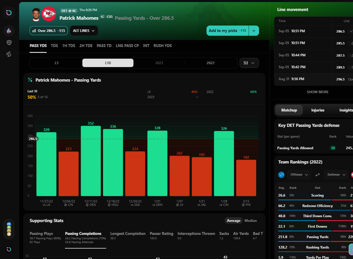Click the app logo at the sidebar top
The image size is (353, 259).
(9, 13)
